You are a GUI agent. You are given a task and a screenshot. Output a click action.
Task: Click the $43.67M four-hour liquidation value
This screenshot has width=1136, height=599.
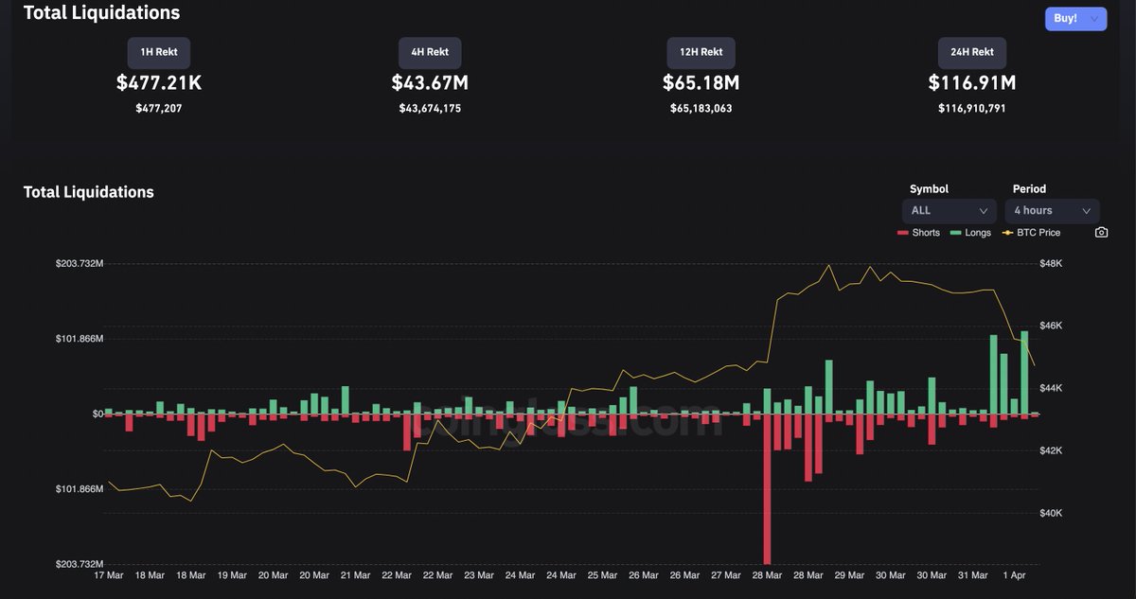click(x=430, y=83)
